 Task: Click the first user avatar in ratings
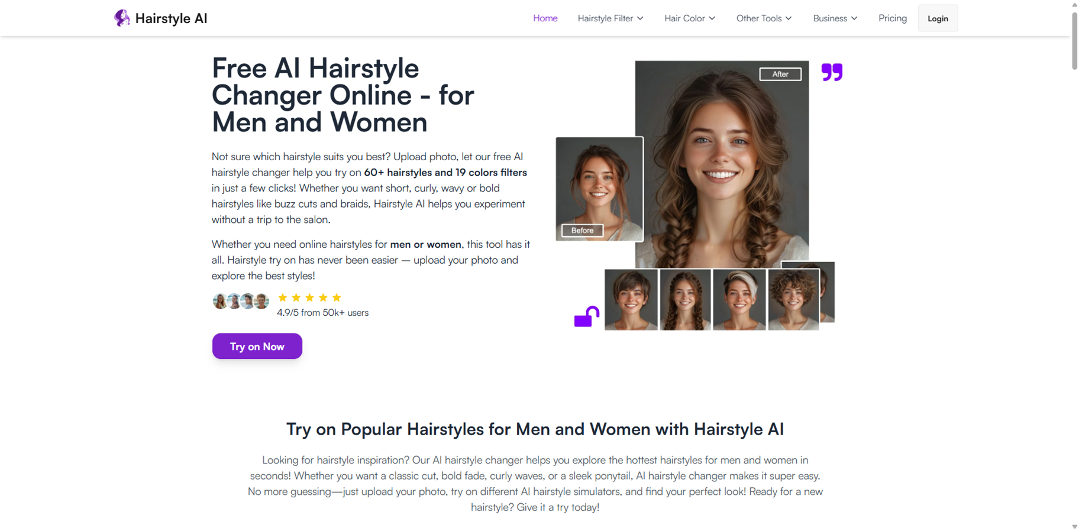click(x=220, y=301)
